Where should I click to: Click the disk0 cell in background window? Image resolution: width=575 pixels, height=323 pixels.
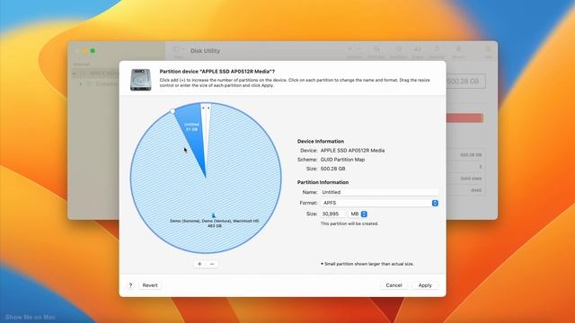click(476, 190)
